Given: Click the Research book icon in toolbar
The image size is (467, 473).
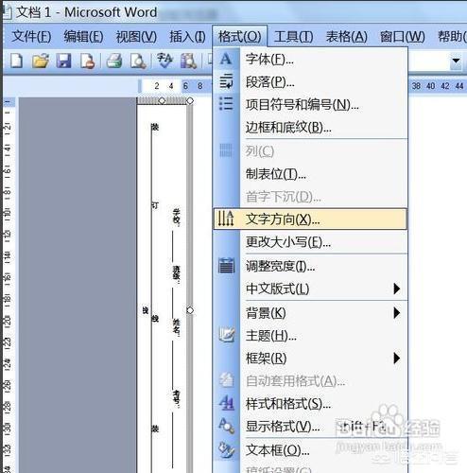Looking at the screenshot, I should click(x=188, y=61).
